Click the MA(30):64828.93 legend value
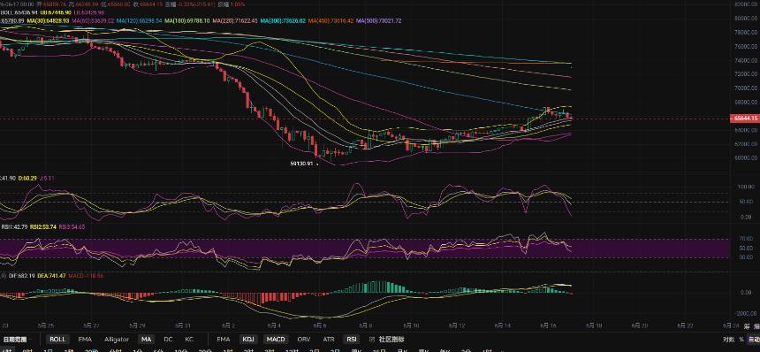Viewport: 760px width, 352px height. point(48,21)
